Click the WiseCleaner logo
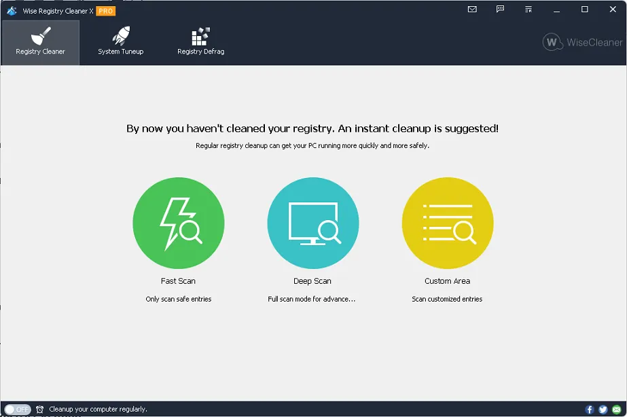Image resolution: width=627 pixels, height=417 pixels. (x=582, y=42)
